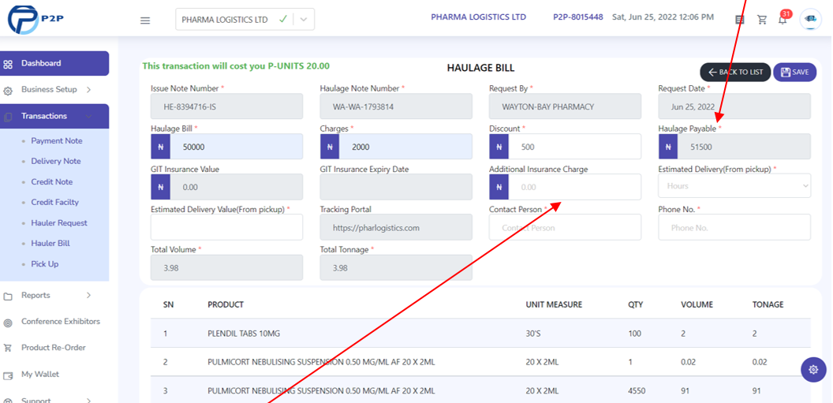The width and height of the screenshot is (833, 403).
Task: Expand Business Setup submenu chevron
Action: coord(88,90)
